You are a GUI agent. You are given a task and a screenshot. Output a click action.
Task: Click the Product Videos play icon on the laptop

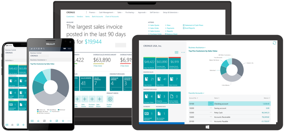[110, 99]
